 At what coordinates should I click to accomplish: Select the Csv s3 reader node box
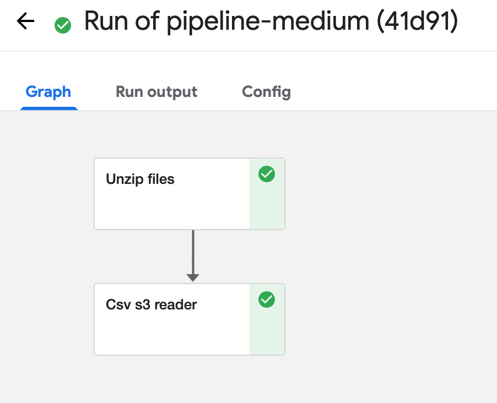(x=190, y=319)
